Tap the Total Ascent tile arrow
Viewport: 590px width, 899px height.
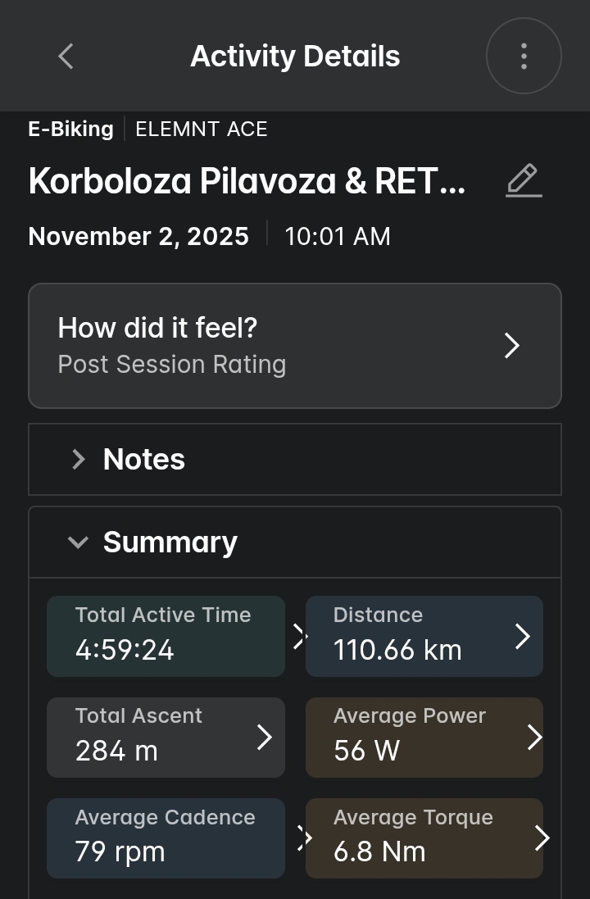pyautogui.click(x=264, y=737)
